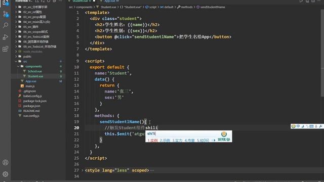
Task: Open Student.vue in the explorer
Action: [x=35, y=76]
